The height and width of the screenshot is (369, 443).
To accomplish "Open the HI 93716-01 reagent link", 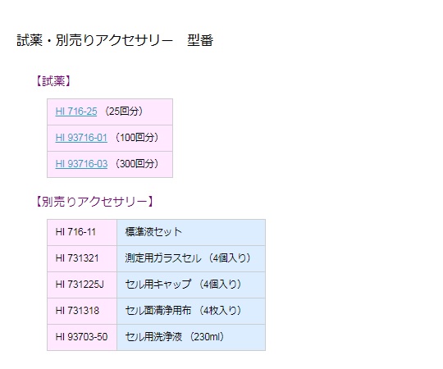I will click(x=81, y=138).
